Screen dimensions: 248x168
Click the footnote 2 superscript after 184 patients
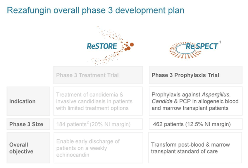click(x=88, y=122)
